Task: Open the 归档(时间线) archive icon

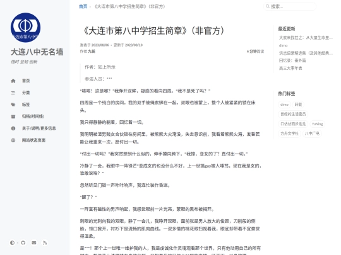Action: click(13, 116)
